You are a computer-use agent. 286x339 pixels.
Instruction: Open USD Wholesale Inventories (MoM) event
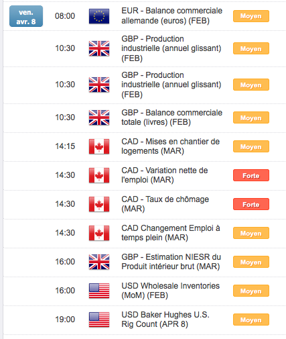click(x=170, y=291)
